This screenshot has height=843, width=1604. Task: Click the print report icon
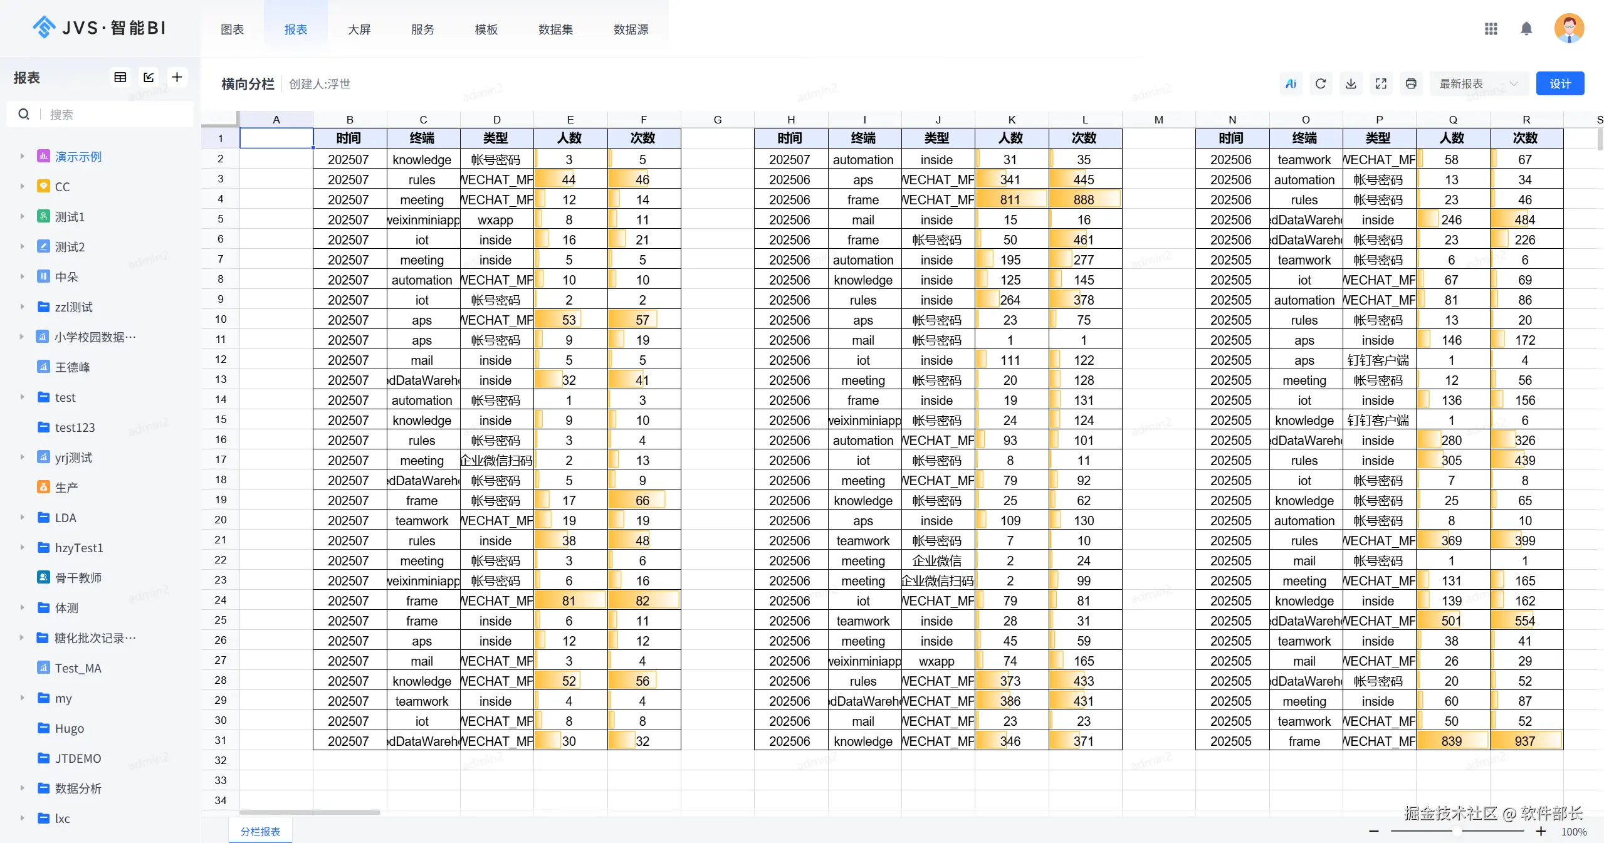click(x=1411, y=83)
